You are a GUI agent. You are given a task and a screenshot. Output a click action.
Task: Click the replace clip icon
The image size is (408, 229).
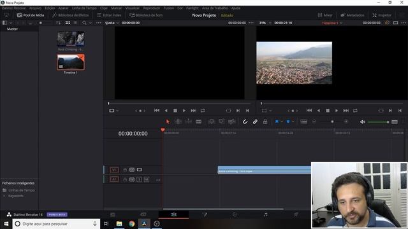(x=231, y=121)
